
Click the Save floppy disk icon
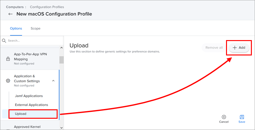click(242, 117)
